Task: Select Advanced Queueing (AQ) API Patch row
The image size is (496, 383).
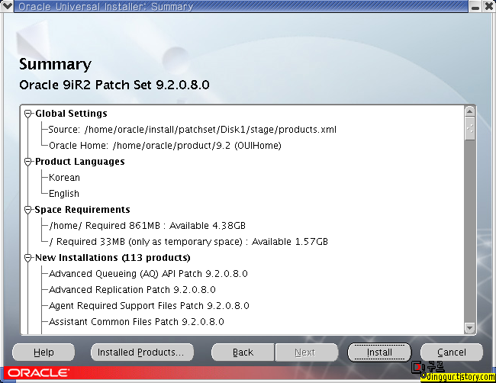Action: 148,274
